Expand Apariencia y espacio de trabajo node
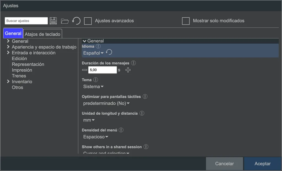282x171 pixels. [x=8, y=47]
